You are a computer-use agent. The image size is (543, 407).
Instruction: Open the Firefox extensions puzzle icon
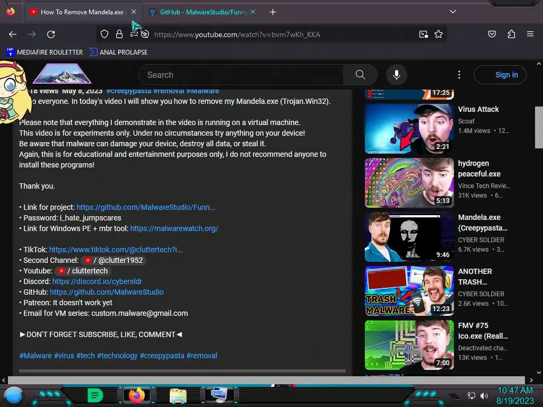pos(511,34)
